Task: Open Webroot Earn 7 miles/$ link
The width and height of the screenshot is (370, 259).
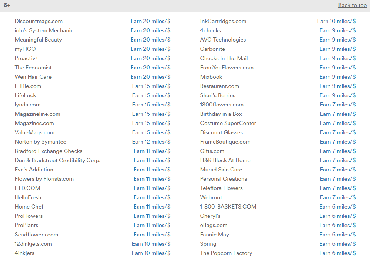Action: pyautogui.click(x=338, y=197)
